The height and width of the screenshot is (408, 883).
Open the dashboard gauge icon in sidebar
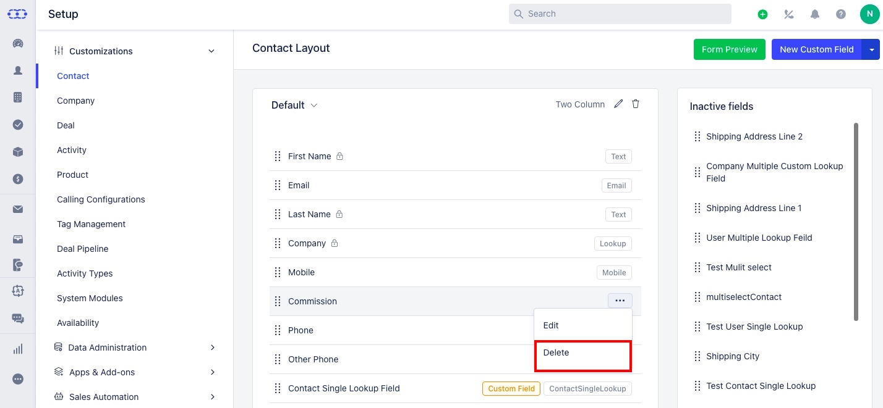[18, 44]
